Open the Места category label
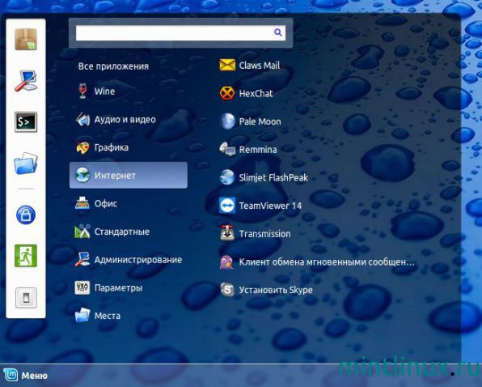This screenshot has width=482, height=387. pos(108,316)
